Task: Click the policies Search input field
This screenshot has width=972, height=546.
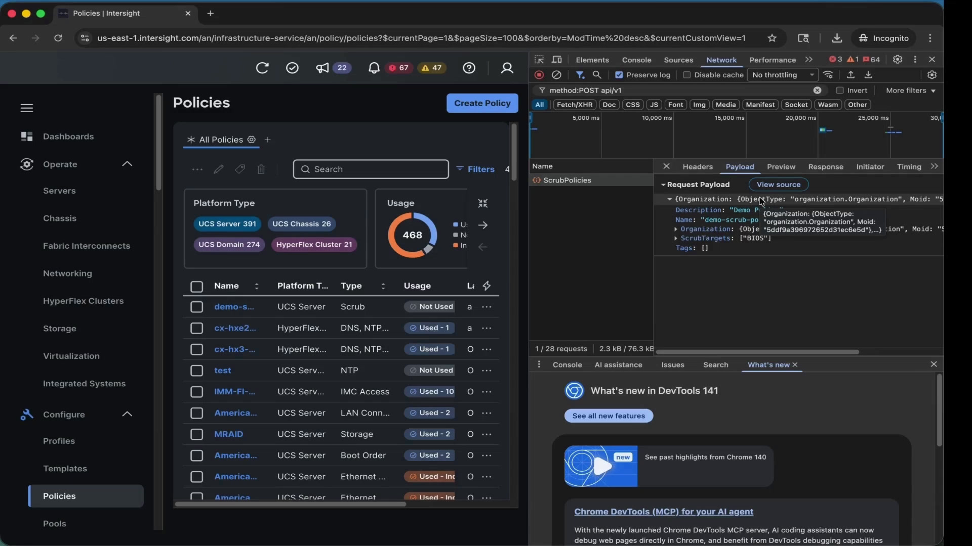Action: [371, 169]
